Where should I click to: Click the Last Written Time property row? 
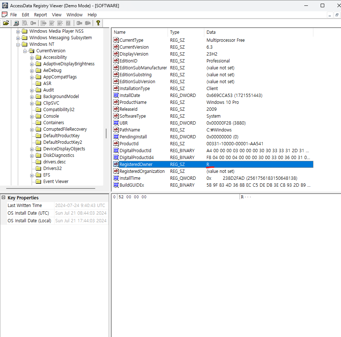58,205
